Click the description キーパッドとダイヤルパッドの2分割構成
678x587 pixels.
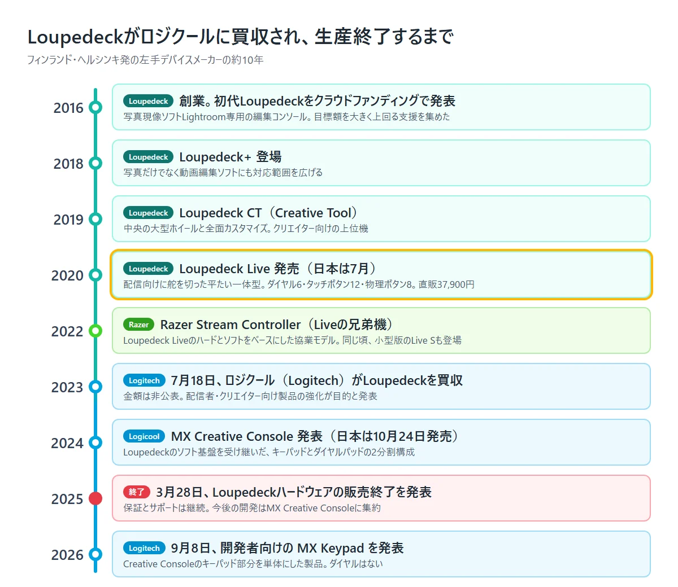coord(269,452)
